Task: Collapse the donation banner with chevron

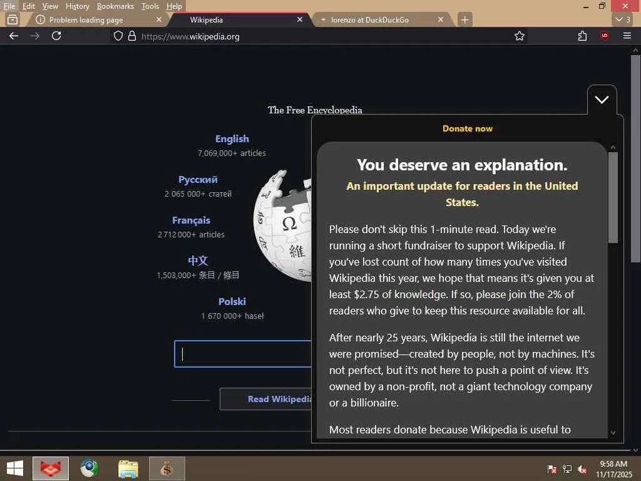Action: 602,100
